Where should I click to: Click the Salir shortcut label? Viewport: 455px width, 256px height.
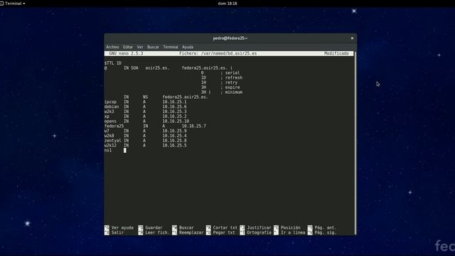117,233
